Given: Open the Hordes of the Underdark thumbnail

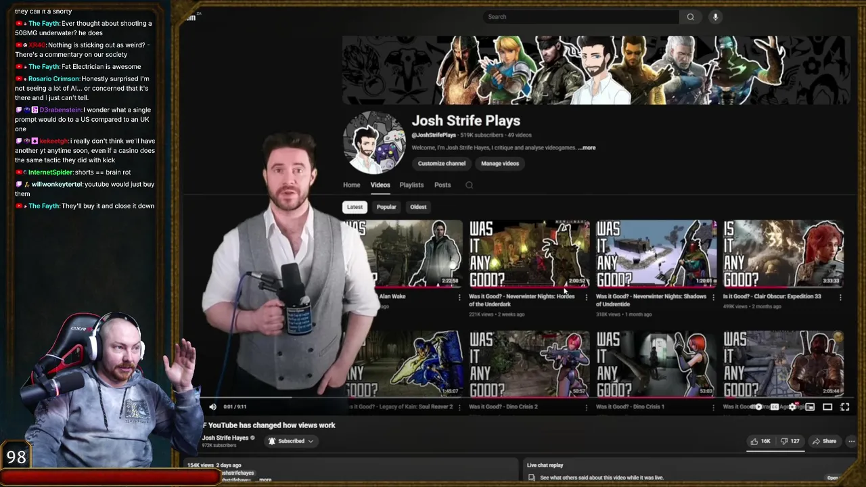Looking at the screenshot, I should [x=529, y=254].
